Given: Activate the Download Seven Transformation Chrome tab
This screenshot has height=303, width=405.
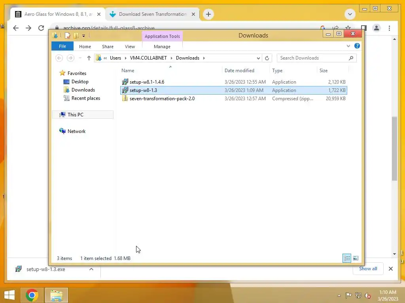Looking at the screenshot, I should [x=152, y=14].
